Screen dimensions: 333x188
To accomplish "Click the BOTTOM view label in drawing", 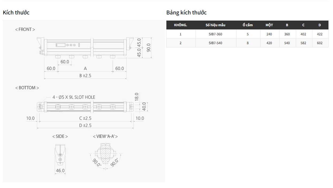I will [x=27, y=88].
